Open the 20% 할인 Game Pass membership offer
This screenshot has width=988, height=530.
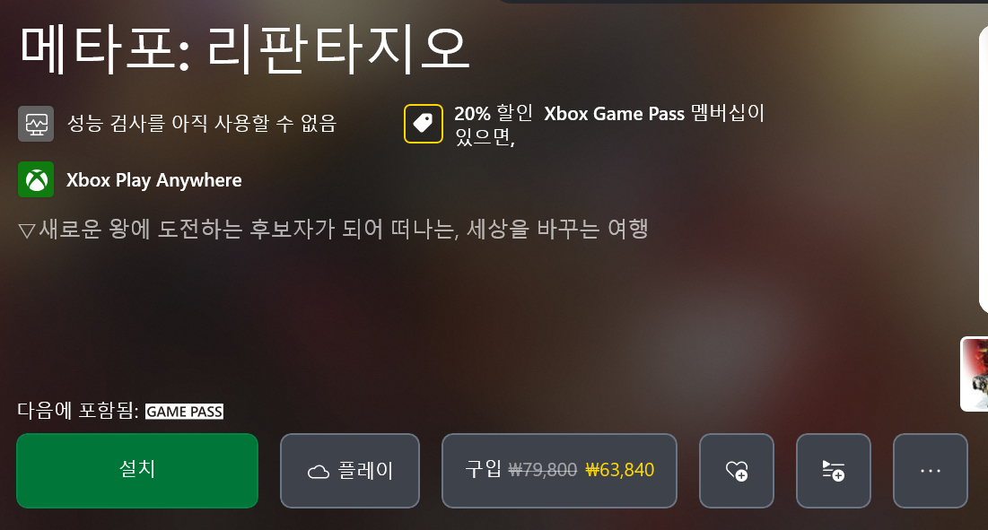tap(609, 125)
